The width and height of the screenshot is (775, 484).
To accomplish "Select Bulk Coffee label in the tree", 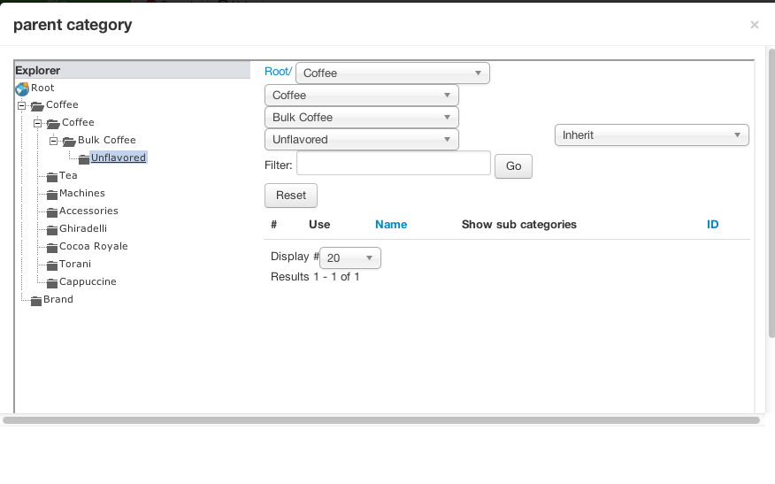I will (x=107, y=140).
